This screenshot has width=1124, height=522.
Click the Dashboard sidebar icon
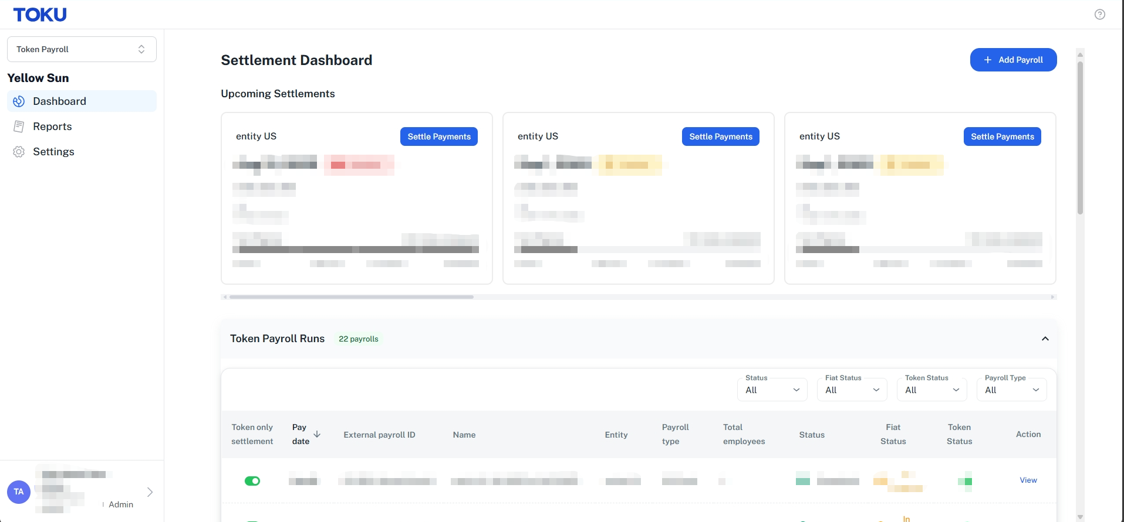pyautogui.click(x=19, y=101)
